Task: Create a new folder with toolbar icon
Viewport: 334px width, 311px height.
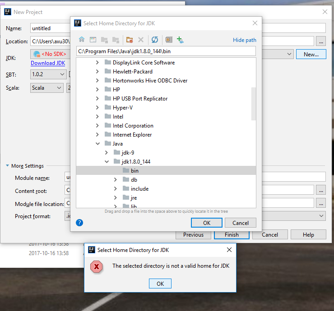Action: [130, 40]
